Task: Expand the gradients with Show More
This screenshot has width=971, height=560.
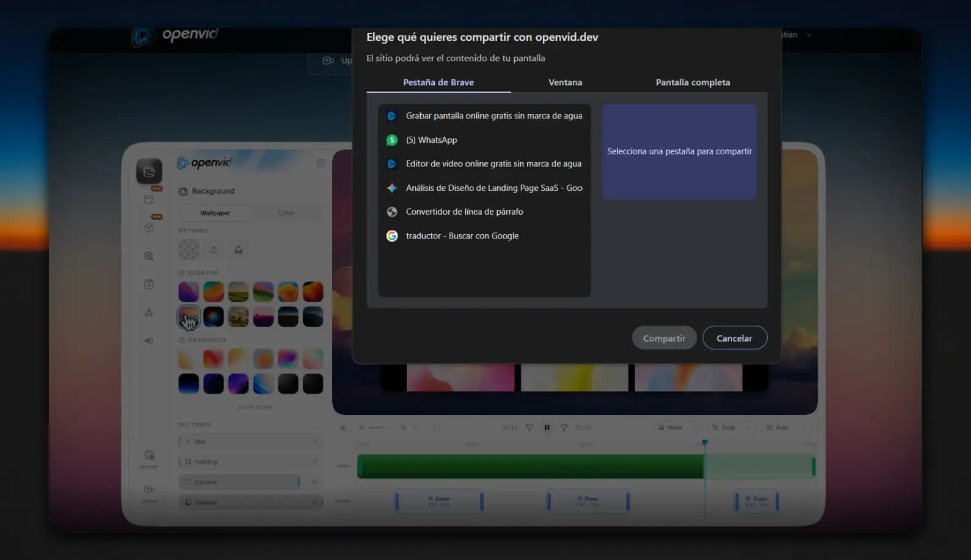Action: coord(251,407)
